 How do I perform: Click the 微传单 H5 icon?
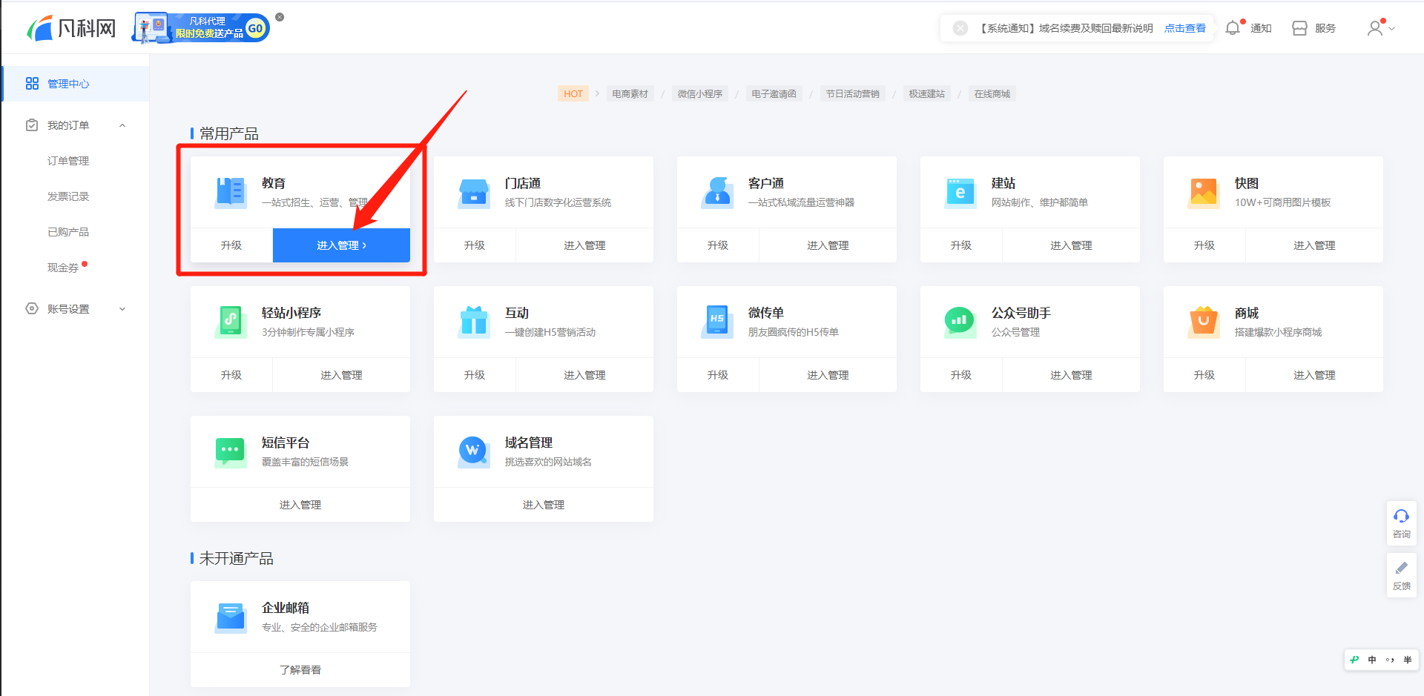coord(717,322)
